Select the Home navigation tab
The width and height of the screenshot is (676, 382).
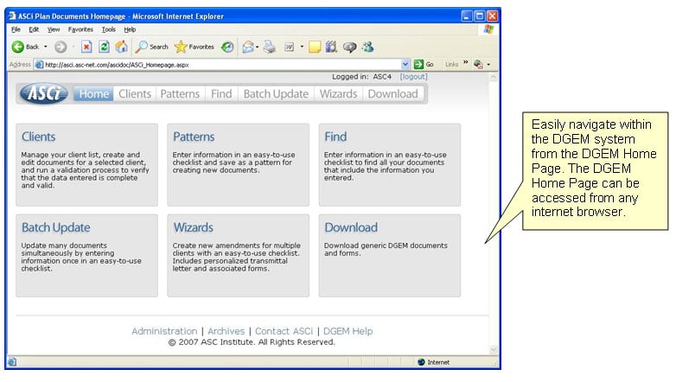point(93,93)
